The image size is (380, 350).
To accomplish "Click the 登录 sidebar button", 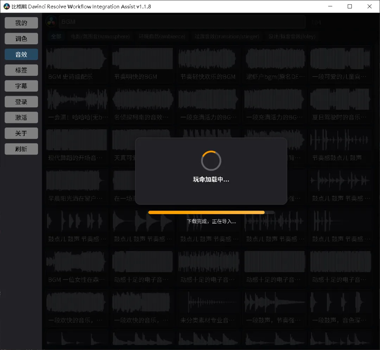I will coord(21,101).
